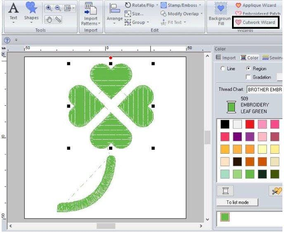Click the Zoom In magnifier icon
Image resolution: width=284 pixels, height=233 pixels.
49,8
